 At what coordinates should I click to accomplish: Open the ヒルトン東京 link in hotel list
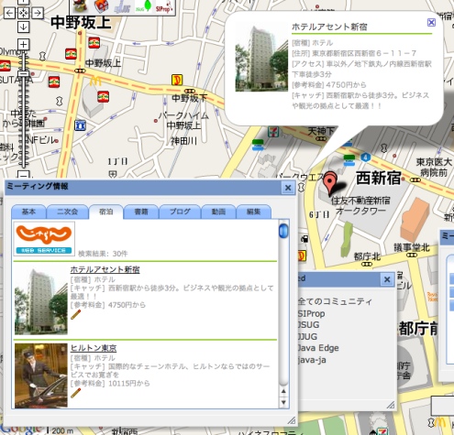click(x=94, y=348)
